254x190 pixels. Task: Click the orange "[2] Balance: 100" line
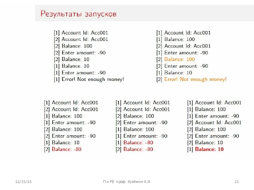click(x=176, y=59)
